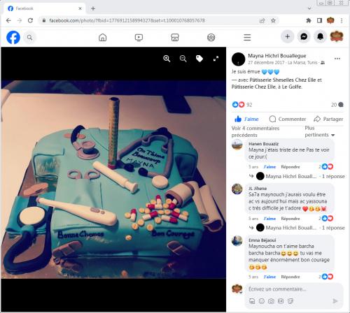350x313 pixels.
Task: Open account profile picture menu
Action: point(337,36)
